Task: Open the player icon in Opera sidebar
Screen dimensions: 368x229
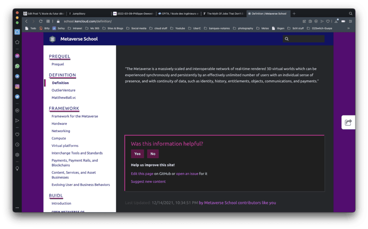Action: point(17,111)
